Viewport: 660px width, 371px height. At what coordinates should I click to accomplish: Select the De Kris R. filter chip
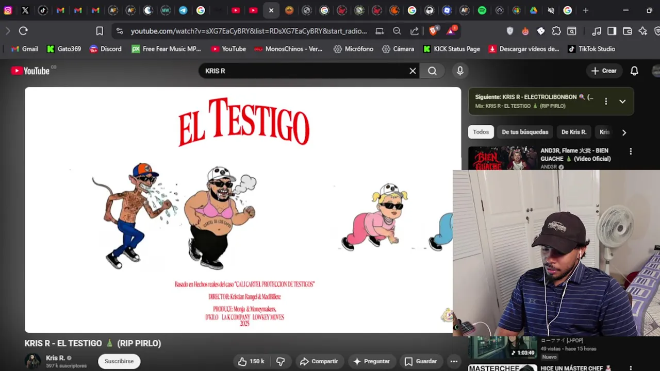574,132
